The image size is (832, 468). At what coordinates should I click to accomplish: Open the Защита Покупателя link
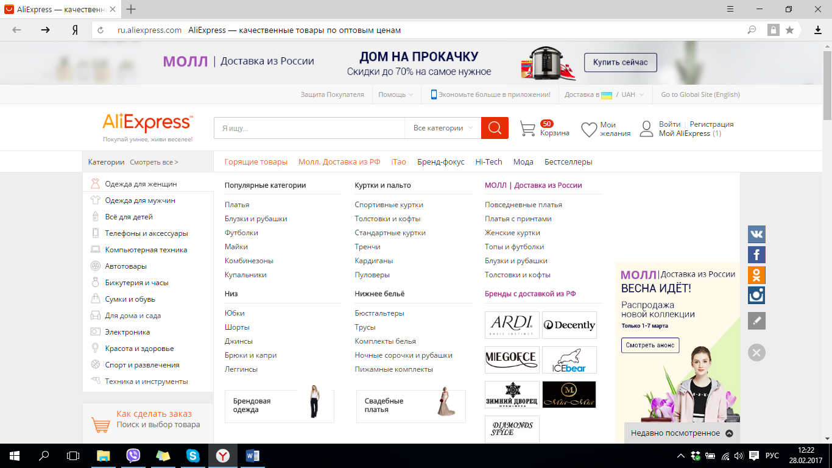[332, 94]
